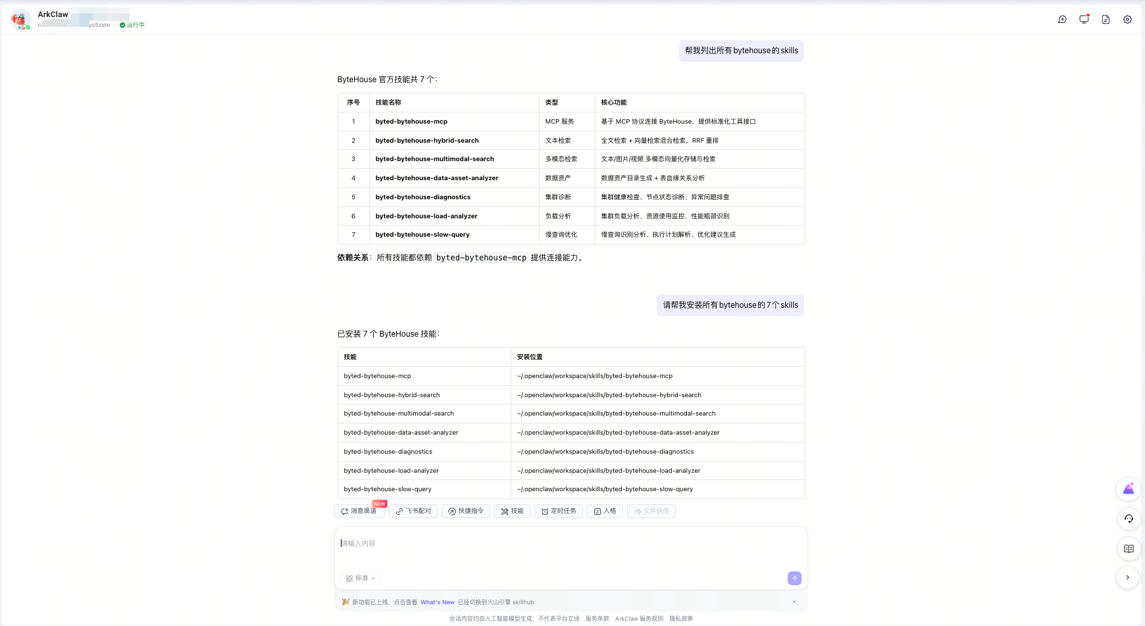The width and height of the screenshot is (1145, 626).
Task: Select the install path ending in byted-bytehouse-diagnostics
Action: click(x=605, y=452)
